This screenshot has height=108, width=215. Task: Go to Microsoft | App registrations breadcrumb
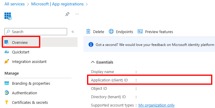(x=57, y=4)
